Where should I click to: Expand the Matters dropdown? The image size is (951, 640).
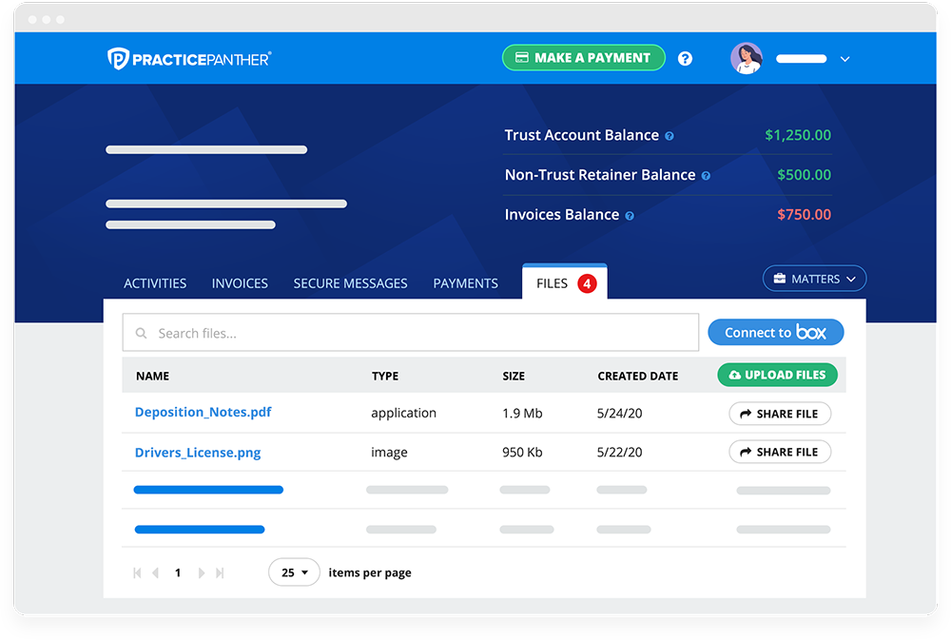[x=814, y=279]
